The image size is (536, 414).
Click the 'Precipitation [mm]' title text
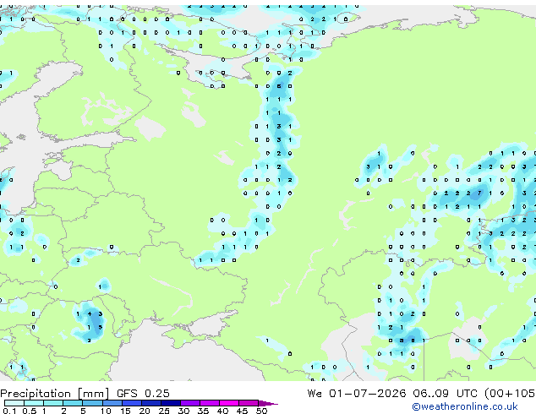(55, 394)
